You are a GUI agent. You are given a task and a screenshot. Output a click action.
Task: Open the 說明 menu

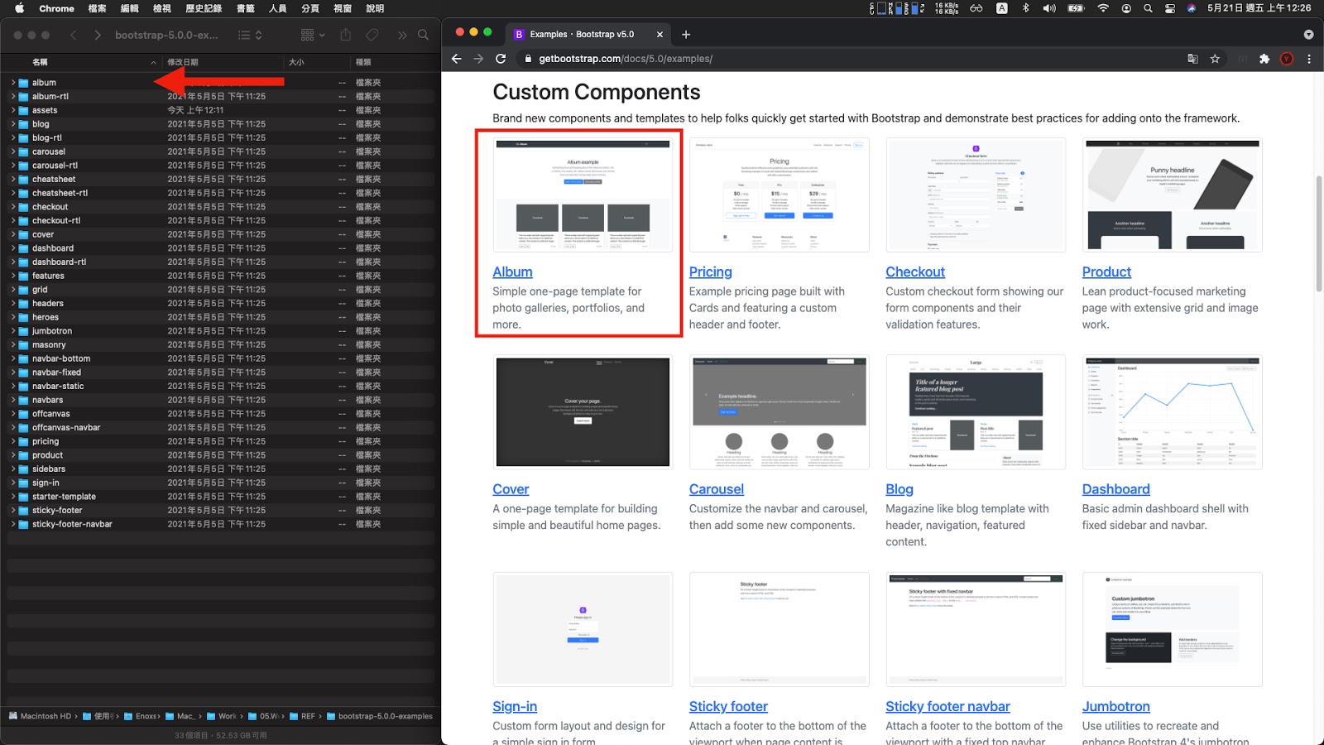coord(375,8)
